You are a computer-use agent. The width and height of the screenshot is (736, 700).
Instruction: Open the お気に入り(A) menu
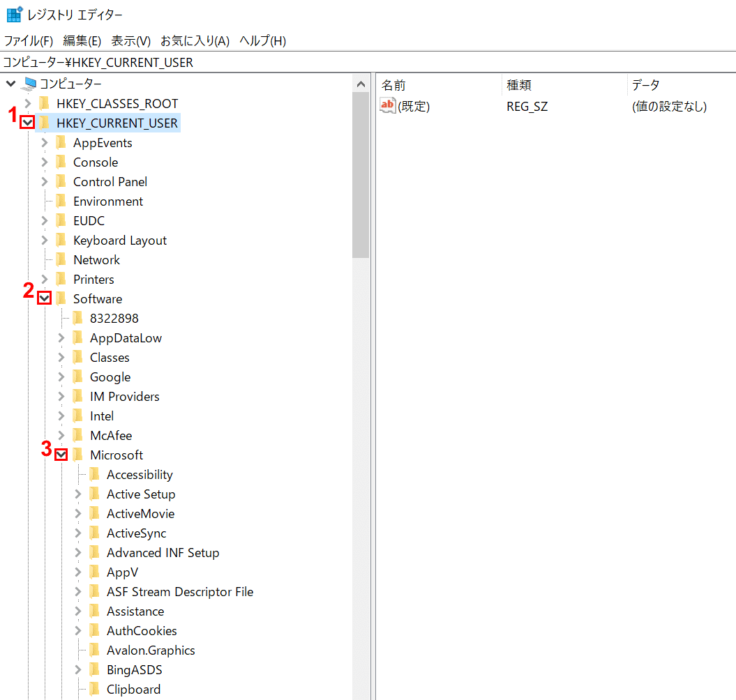click(x=195, y=41)
